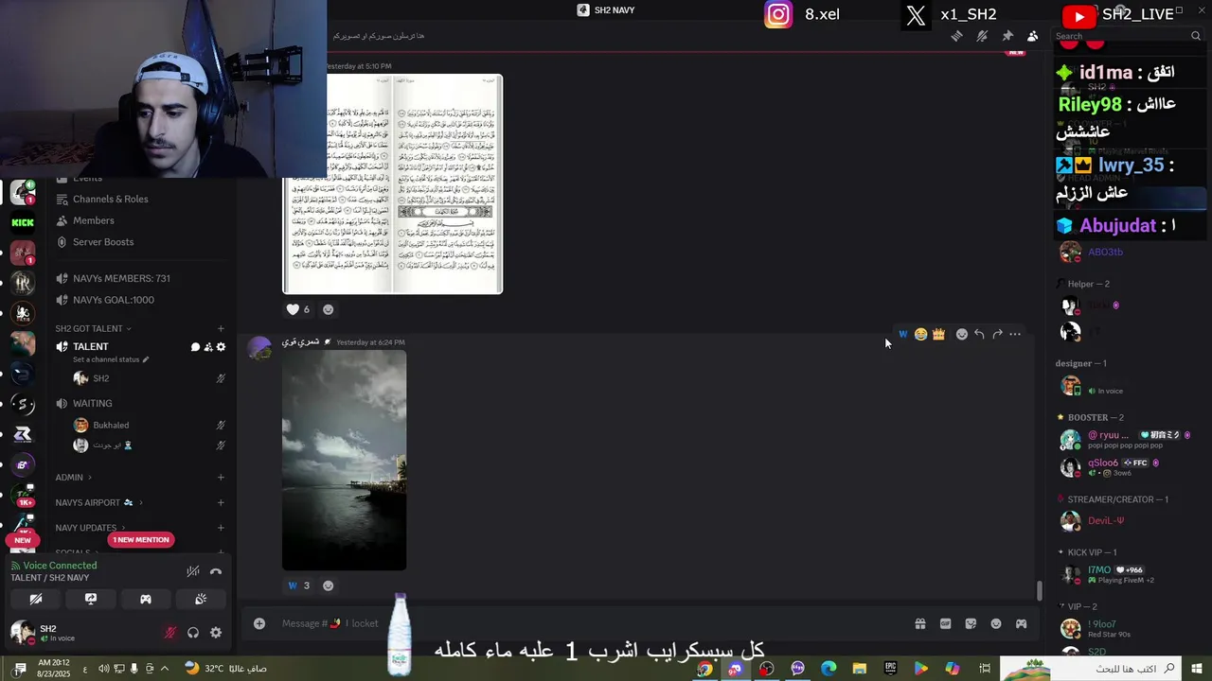Toggle the member list icon in the header
Image resolution: width=1212 pixels, height=681 pixels.
coord(1033,36)
